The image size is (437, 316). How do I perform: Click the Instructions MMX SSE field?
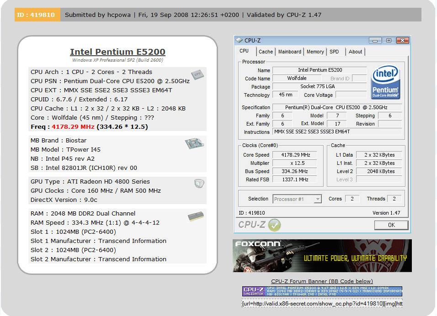tap(337, 132)
